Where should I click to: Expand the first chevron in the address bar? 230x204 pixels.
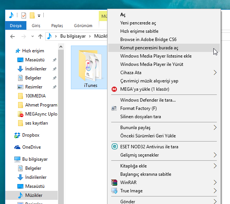click(56, 36)
